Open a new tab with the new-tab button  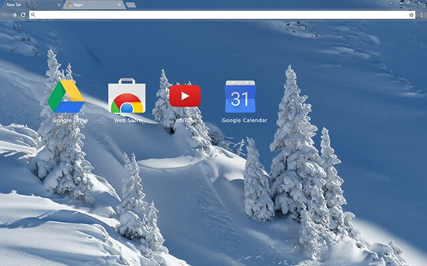[131, 5]
